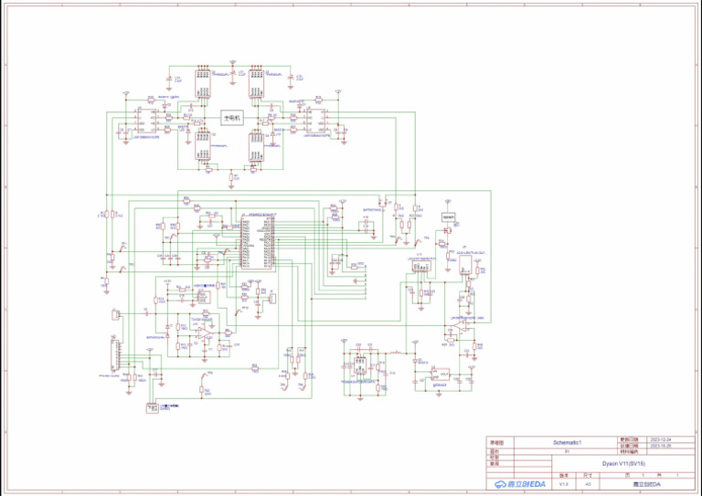
Task: Select the long multi-pin connector on the left edge
Action: tap(115, 355)
